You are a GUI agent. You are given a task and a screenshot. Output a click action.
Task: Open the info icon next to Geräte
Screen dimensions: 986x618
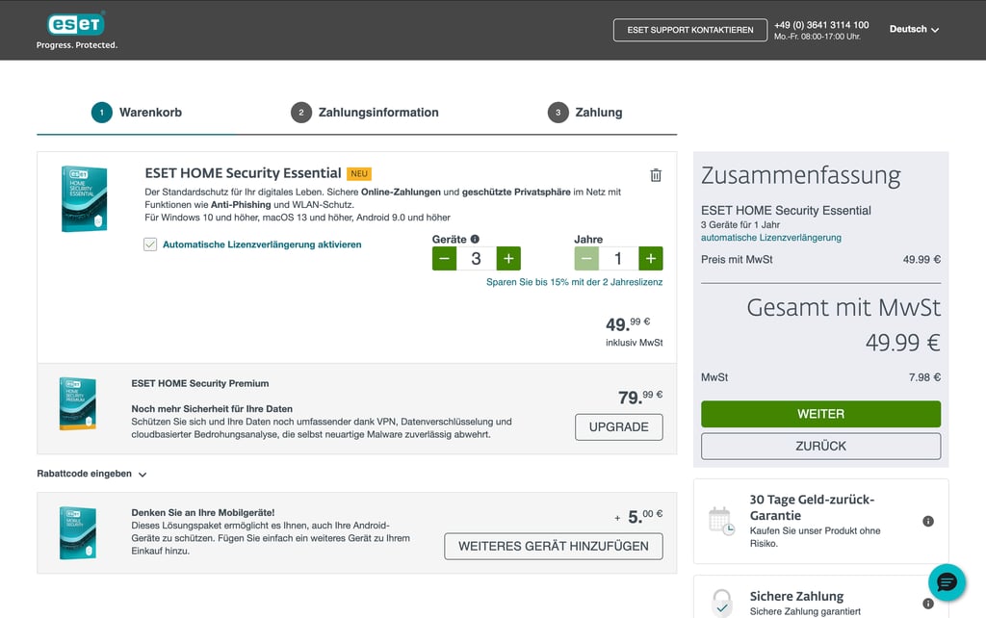pyautogui.click(x=475, y=239)
